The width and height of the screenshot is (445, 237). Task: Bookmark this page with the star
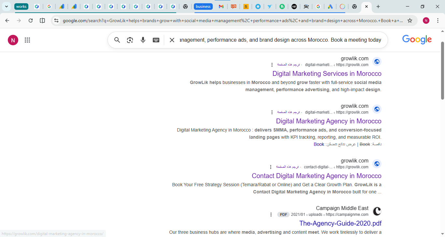410,21
